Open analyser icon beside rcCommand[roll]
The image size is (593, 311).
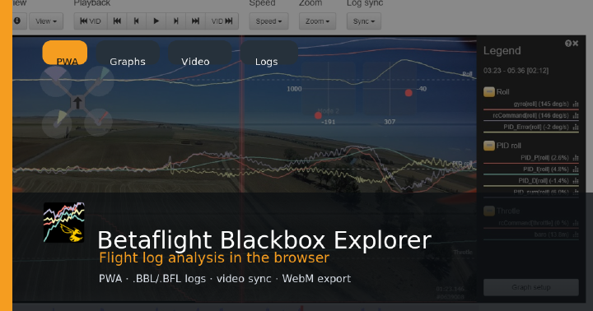coord(576,116)
